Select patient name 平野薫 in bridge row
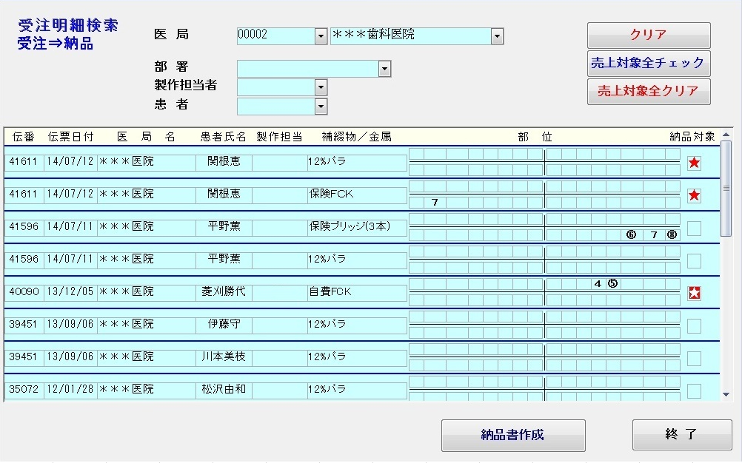 pos(224,226)
